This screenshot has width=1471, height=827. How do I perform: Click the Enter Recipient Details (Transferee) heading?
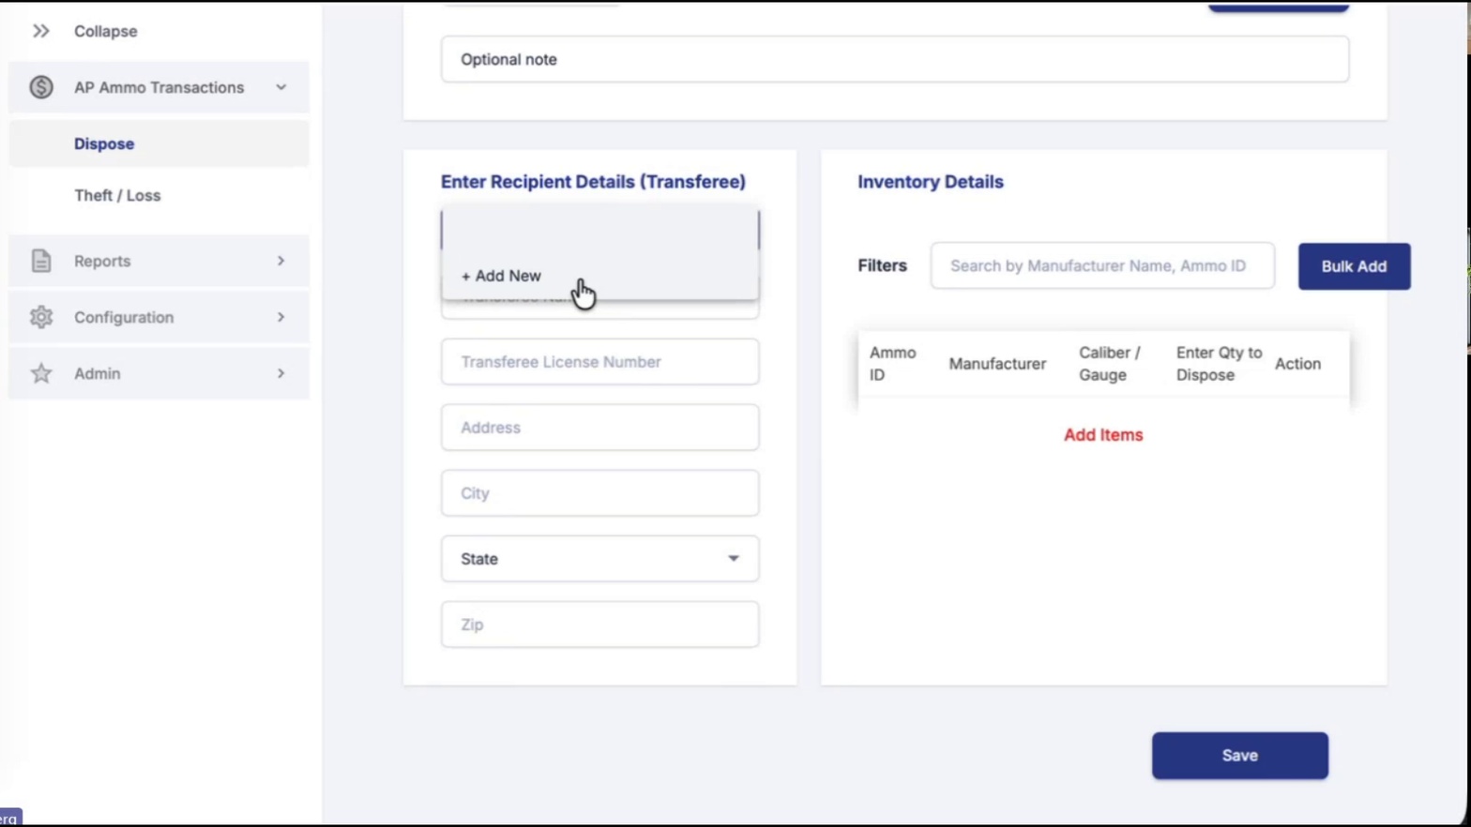593,182
